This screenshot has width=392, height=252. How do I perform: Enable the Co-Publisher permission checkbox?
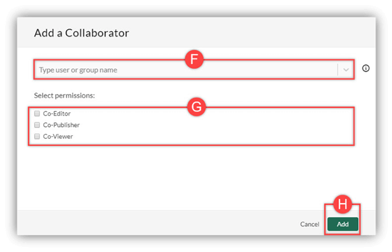37,125
